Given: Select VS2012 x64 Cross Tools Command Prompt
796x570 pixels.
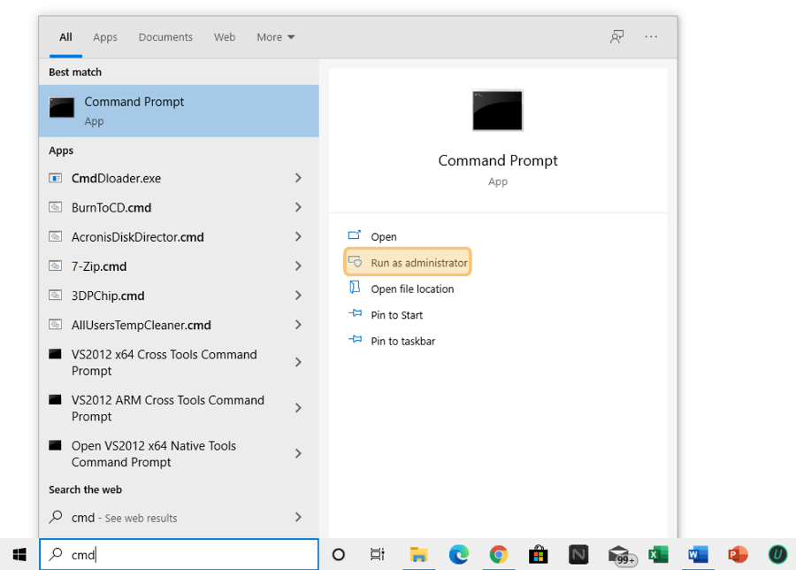Looking at the screenshot, I should (x=179, y=362).
